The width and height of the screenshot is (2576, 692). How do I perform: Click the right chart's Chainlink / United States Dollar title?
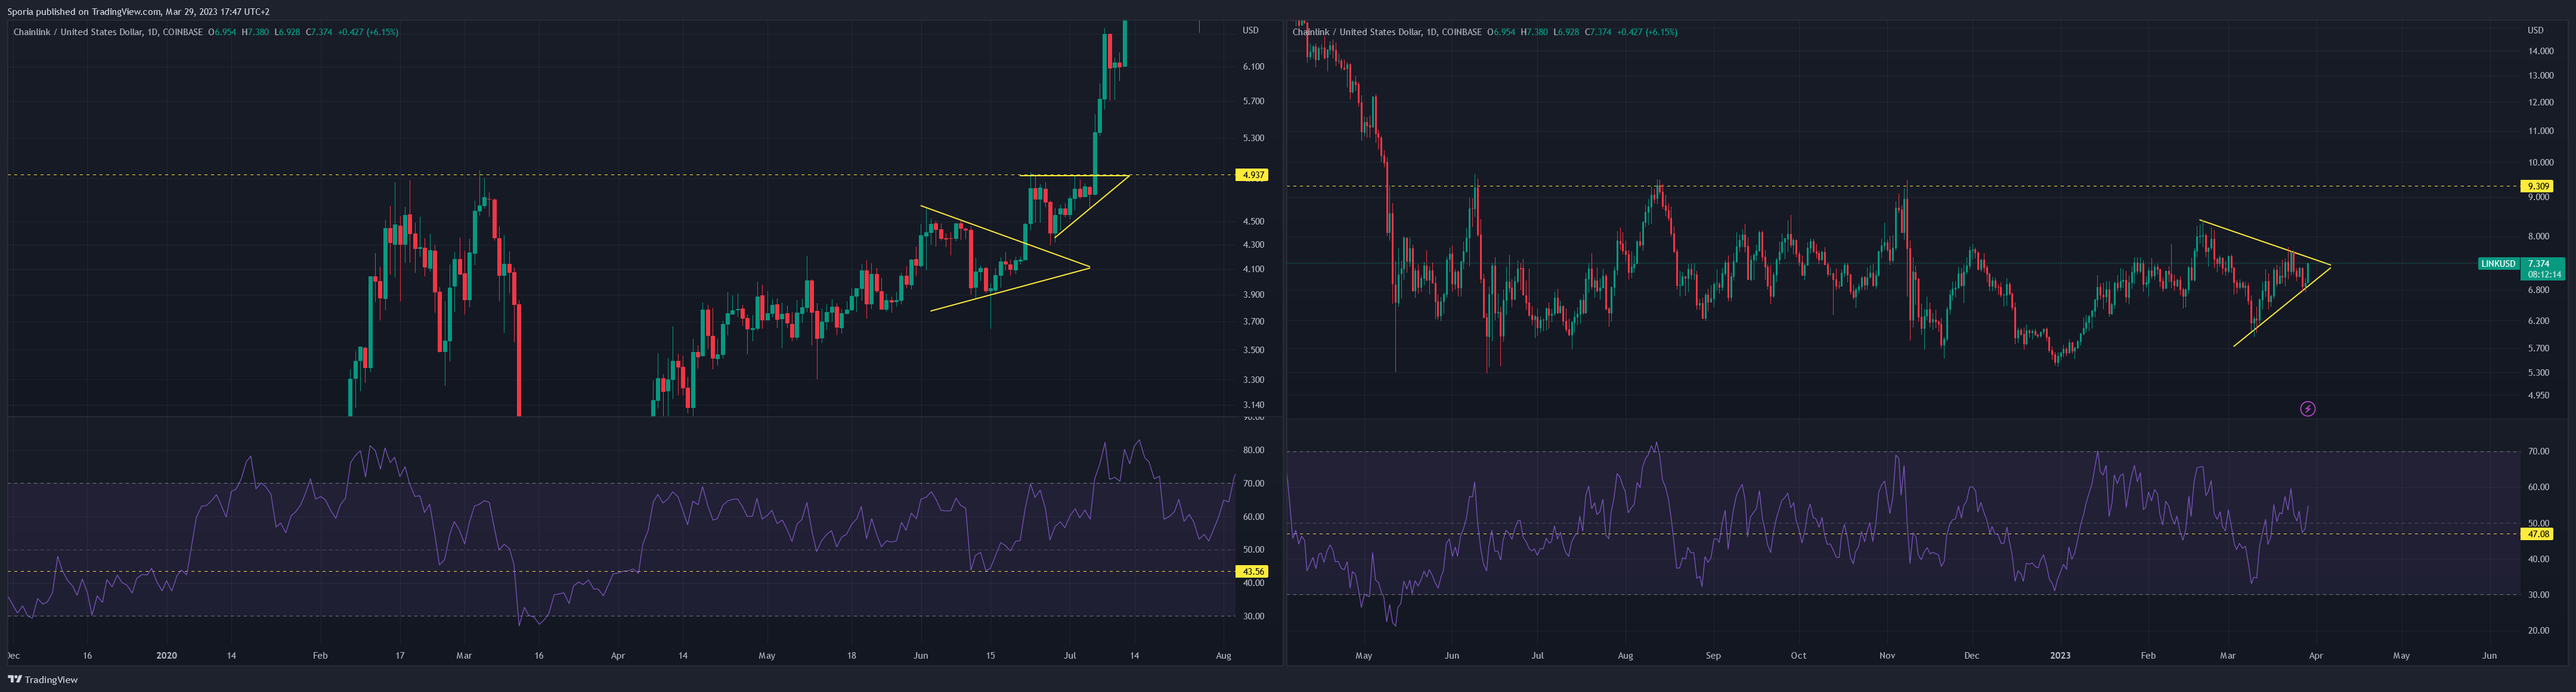(1357, 32)
